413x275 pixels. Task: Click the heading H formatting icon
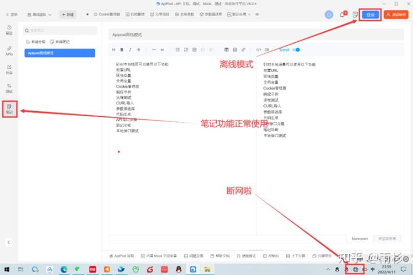click(x=114, y=49)
